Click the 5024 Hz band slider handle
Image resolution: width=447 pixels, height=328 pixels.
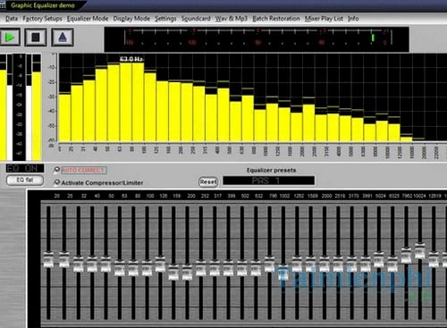(379, 260)
